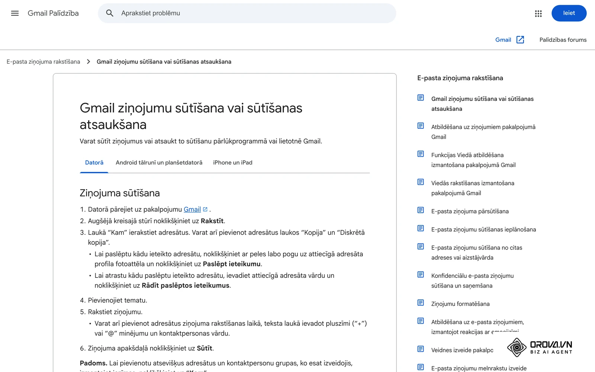Switch to the "iPhone un iPad" tab
Image resolution: width=595 pixels, height=372 pixels.
click(x=233, y=163)
